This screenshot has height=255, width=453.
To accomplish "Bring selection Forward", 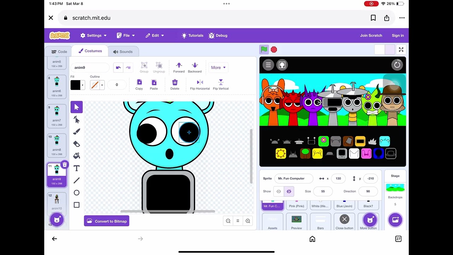I will click(179, 67).
